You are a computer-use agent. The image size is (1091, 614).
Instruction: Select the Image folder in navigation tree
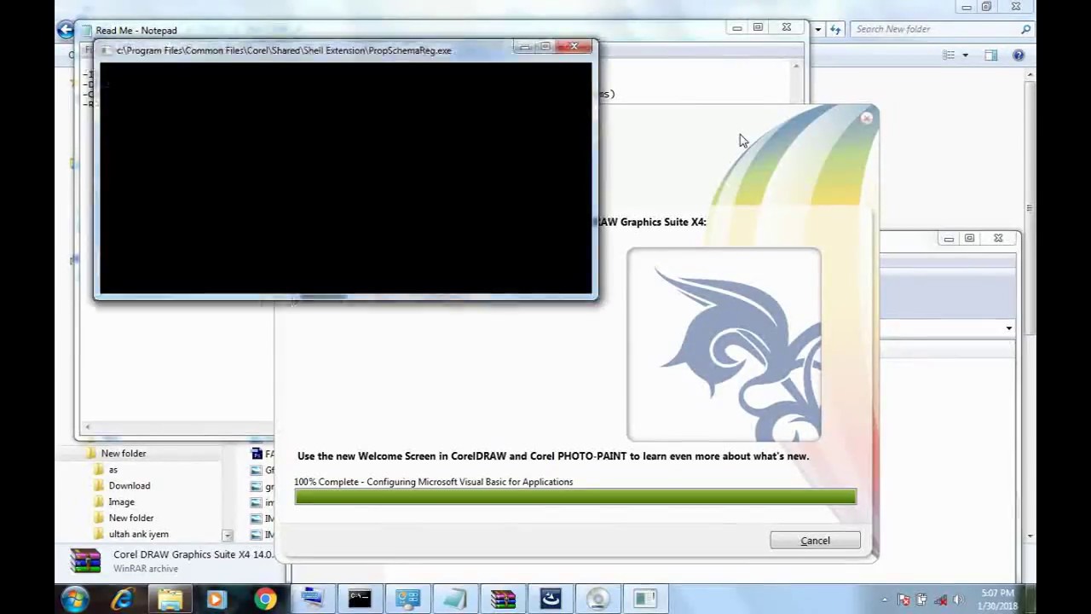click(x=121, y=502)
